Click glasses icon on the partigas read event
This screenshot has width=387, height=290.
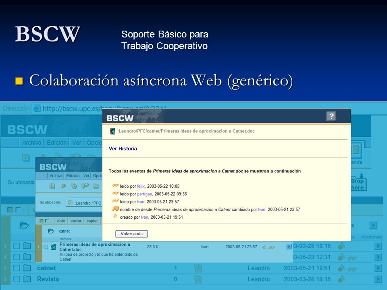(x=115, y=193)
